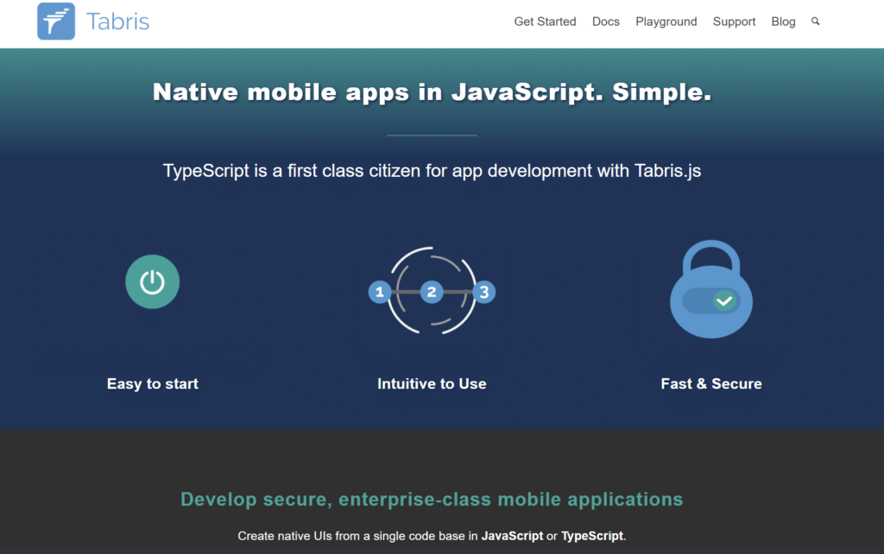Go to Playground in the navigation
The height and width of the screenshot is (554, 884).
[666, 22]
